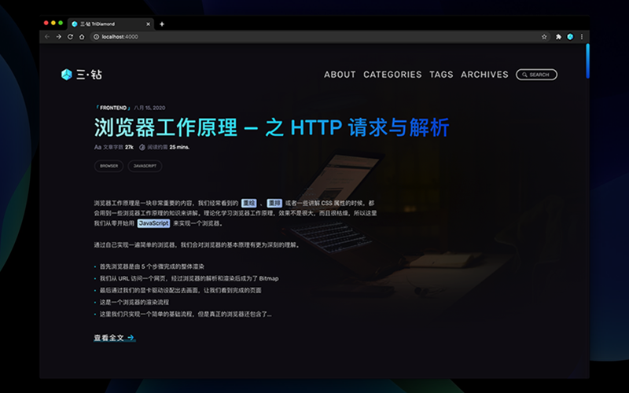The image size is (629, 393).
Task: Open the ABOUT page in navigation
Action: [340, 75]
